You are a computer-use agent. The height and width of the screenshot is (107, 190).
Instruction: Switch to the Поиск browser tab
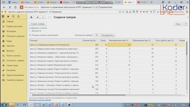pos(26,2)
